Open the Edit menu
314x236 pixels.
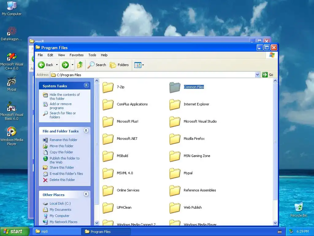tap(50, 55)
